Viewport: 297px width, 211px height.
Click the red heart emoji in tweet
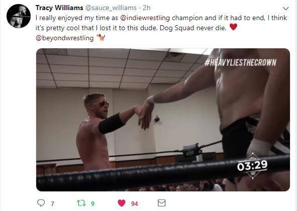pos(233,27)
